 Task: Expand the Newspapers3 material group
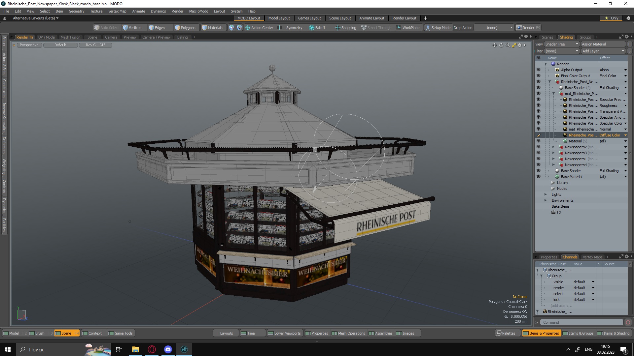pos(554,153)
